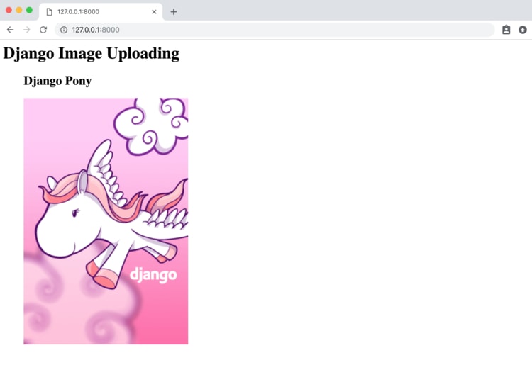The height and width of the screenshot is (365, 532).
Task: Close the 127.0.0.1:8000 tab
Action: click(154, 12)
